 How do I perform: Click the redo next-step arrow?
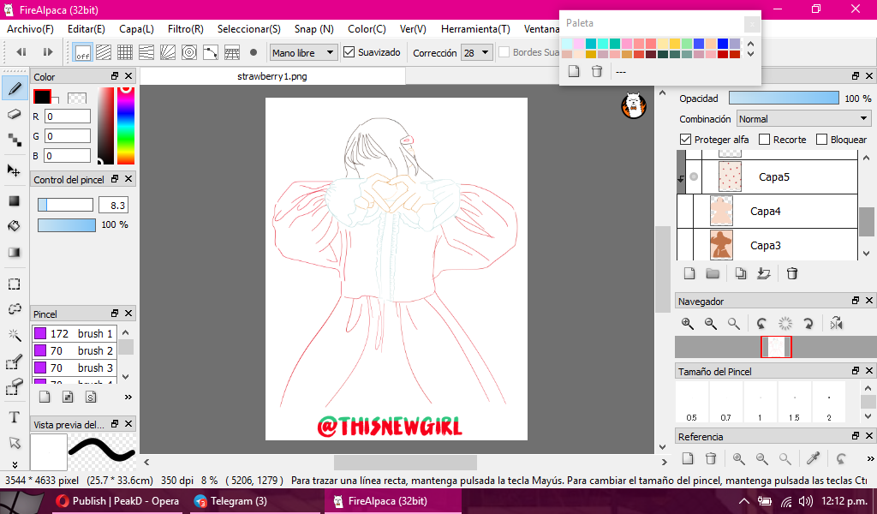tap(48, 52)
